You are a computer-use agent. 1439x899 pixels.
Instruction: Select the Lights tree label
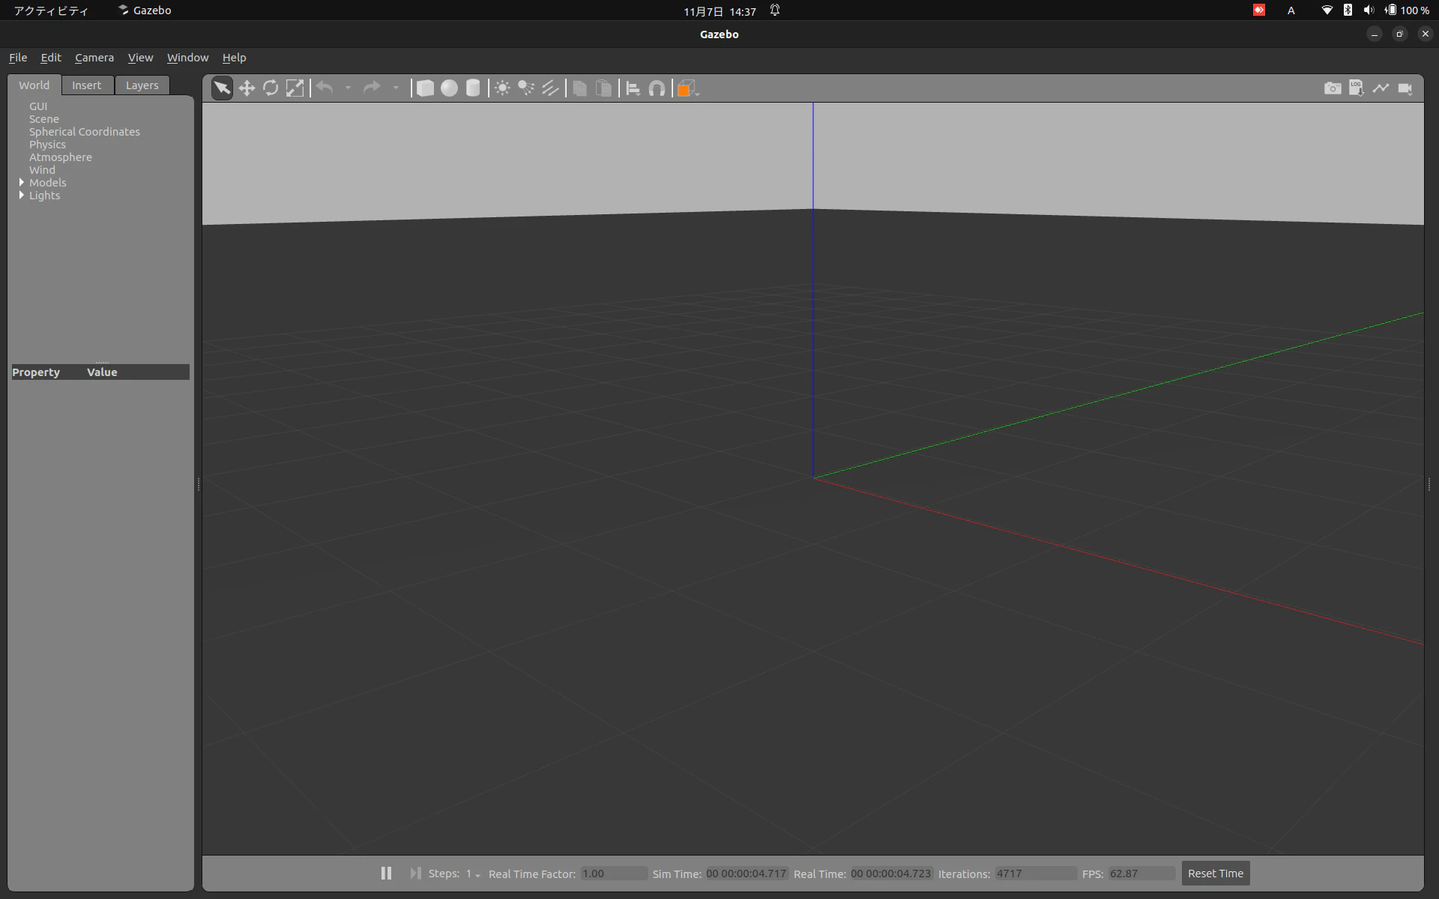[45, 196]
